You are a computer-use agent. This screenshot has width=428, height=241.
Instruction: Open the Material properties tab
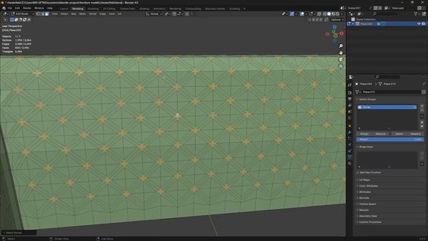[350, 163]
